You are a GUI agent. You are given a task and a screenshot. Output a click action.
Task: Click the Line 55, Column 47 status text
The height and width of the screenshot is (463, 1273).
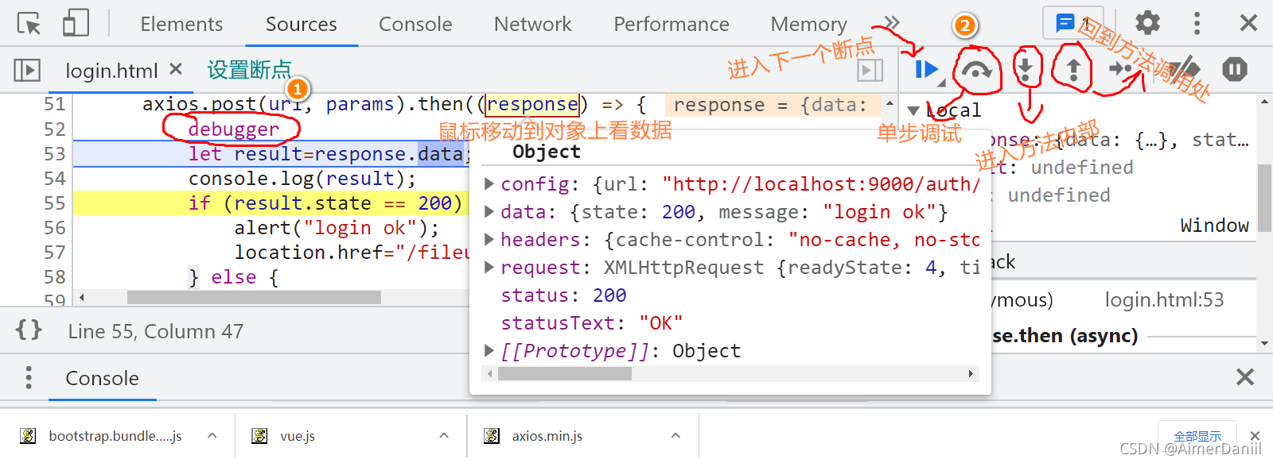click(x=156, y=331)
